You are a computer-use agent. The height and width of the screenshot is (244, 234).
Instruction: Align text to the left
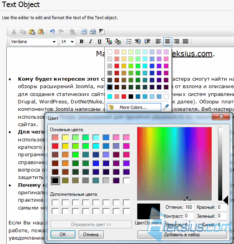(158, 42)
